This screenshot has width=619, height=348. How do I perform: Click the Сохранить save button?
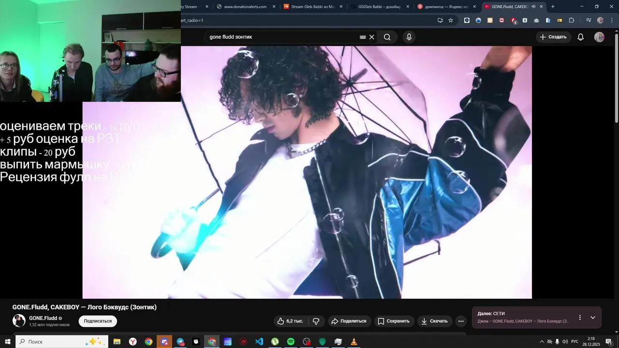click(393, 321)
